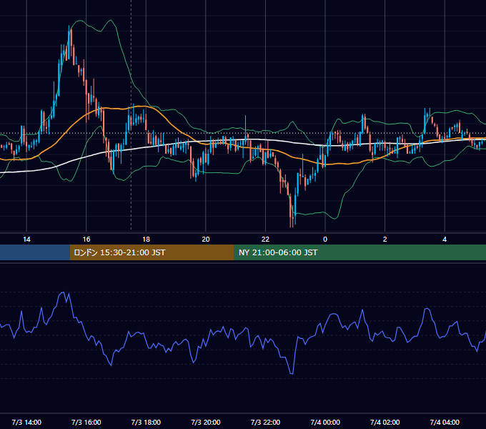Click the 7/3 20:00 date label

pyautogui.click(x=206, y=422)
